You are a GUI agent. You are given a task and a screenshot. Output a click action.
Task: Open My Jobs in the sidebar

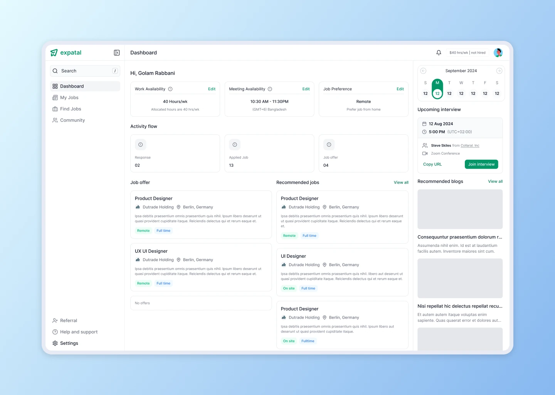coord(85,98)
